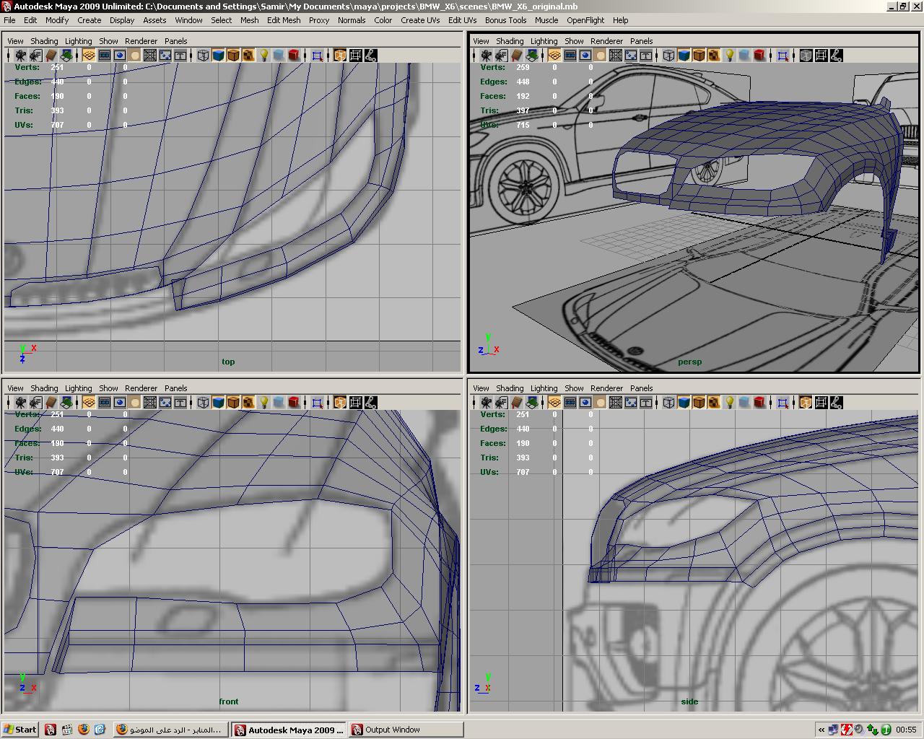Toggle Film Gate in top view panel

point(105,56)
